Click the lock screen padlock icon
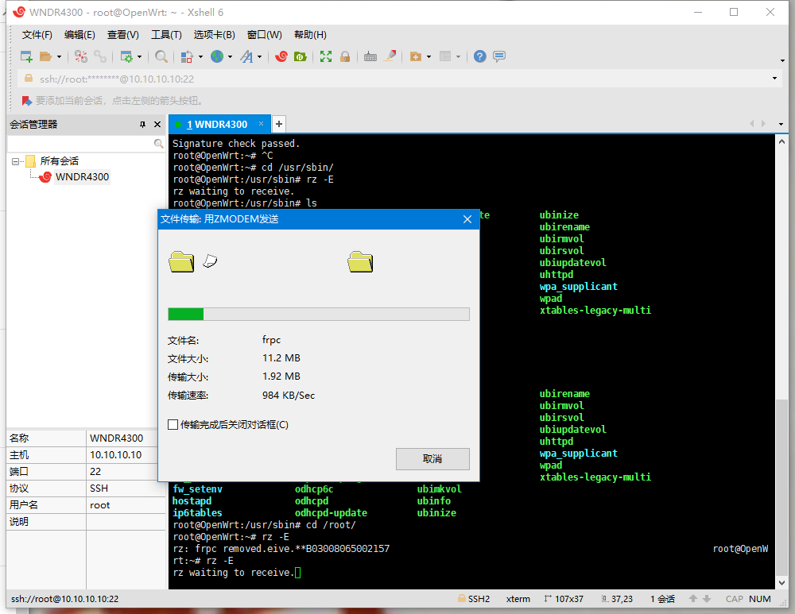Viewport: 795px width, 614px height. point(345,56)
